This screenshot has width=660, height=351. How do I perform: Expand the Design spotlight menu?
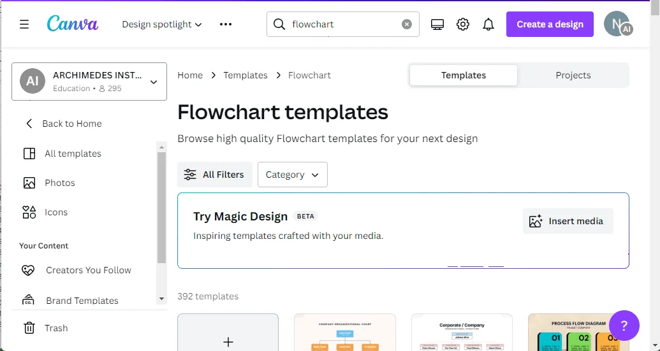point(162,24)
